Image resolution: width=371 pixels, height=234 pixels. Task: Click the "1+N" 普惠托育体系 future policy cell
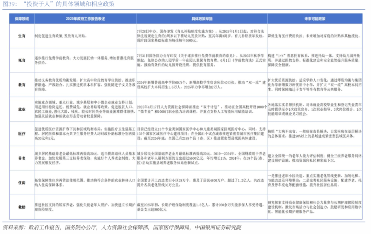click(x=315, y=60)
